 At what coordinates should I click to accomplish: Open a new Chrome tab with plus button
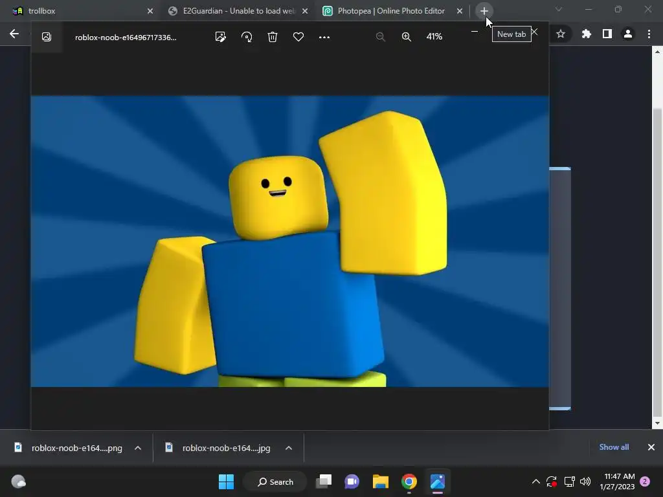coord(484,11)
